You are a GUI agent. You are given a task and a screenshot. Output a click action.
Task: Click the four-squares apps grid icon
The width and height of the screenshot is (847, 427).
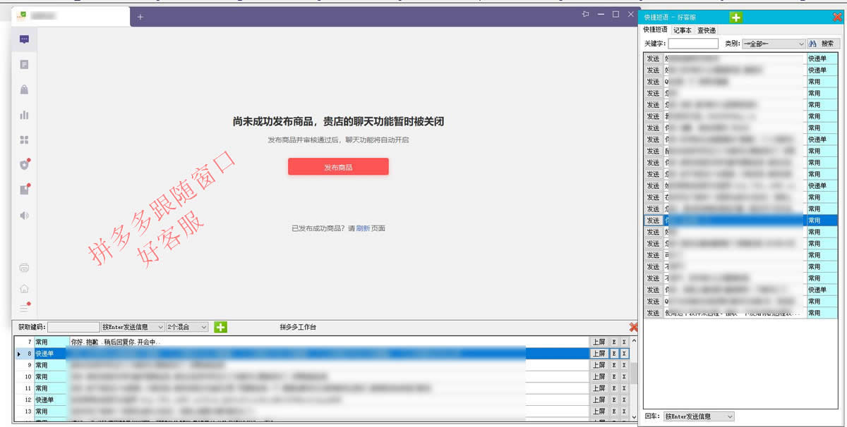tap(24, 140)
